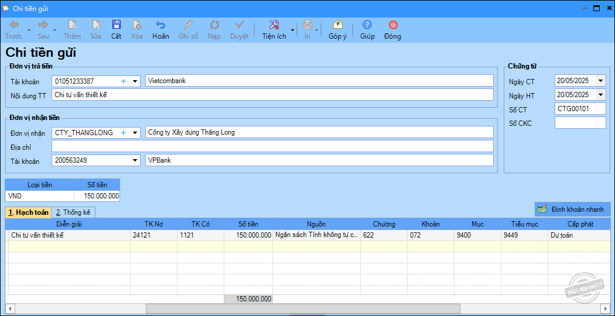The width and height of the screenshot is (615, 316).
Task: Click the Số CKC input field
Action: click(580, 123)
